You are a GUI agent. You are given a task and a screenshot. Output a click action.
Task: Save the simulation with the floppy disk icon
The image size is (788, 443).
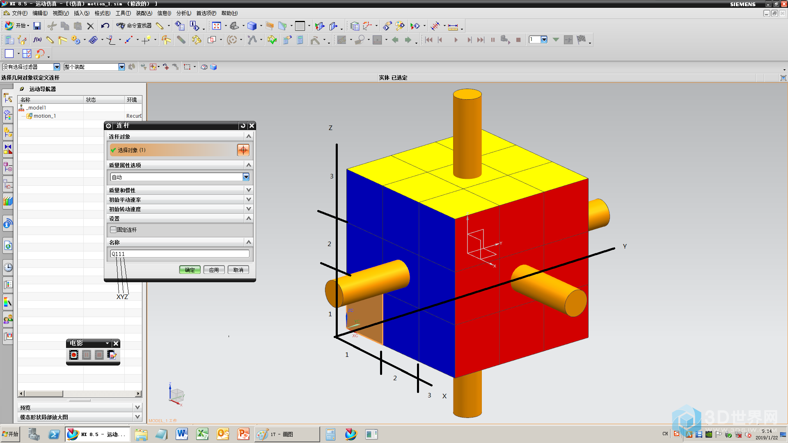pos(37,26)
